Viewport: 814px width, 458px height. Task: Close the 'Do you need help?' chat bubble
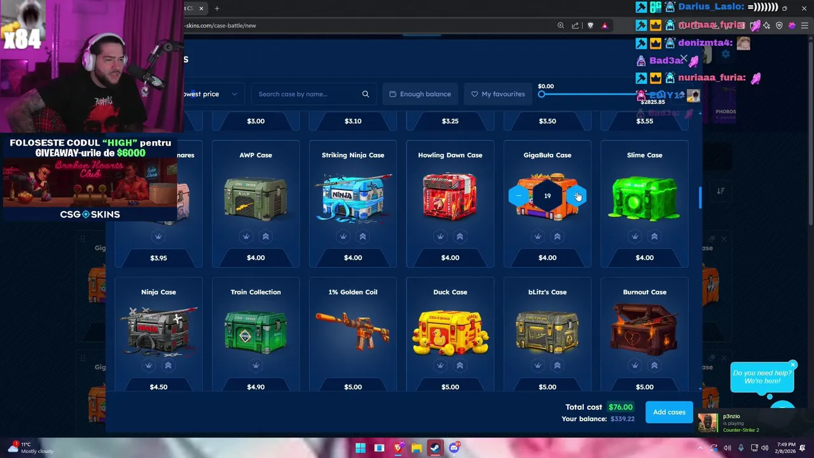[x=793, y=365]
